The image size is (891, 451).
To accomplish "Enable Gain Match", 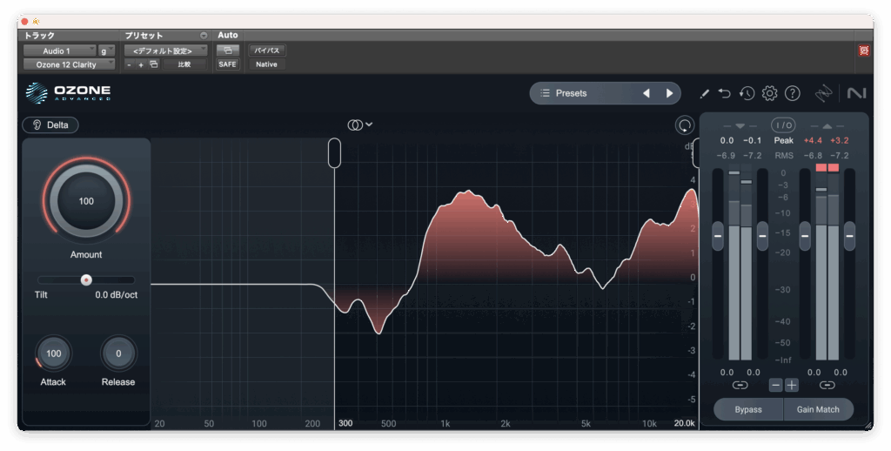I will tap(819, 409).
